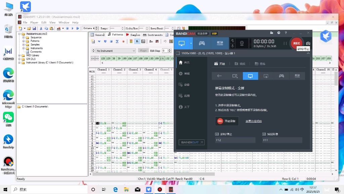The image size is (344, 194).
Task: Toggle Bandicam webcam overlay icon
Action: [242, 43]
